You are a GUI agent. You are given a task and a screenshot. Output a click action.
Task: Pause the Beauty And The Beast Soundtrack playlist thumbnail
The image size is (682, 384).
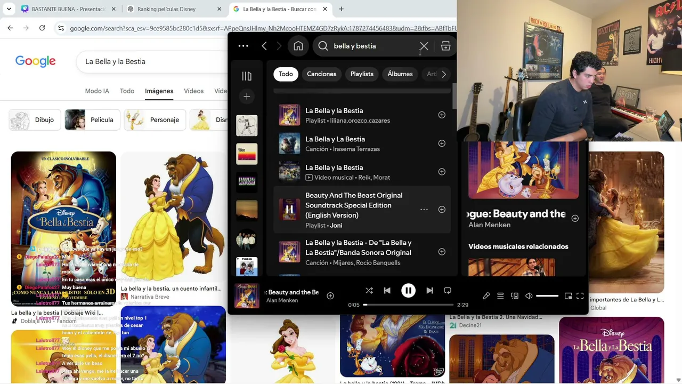(289, 210)
